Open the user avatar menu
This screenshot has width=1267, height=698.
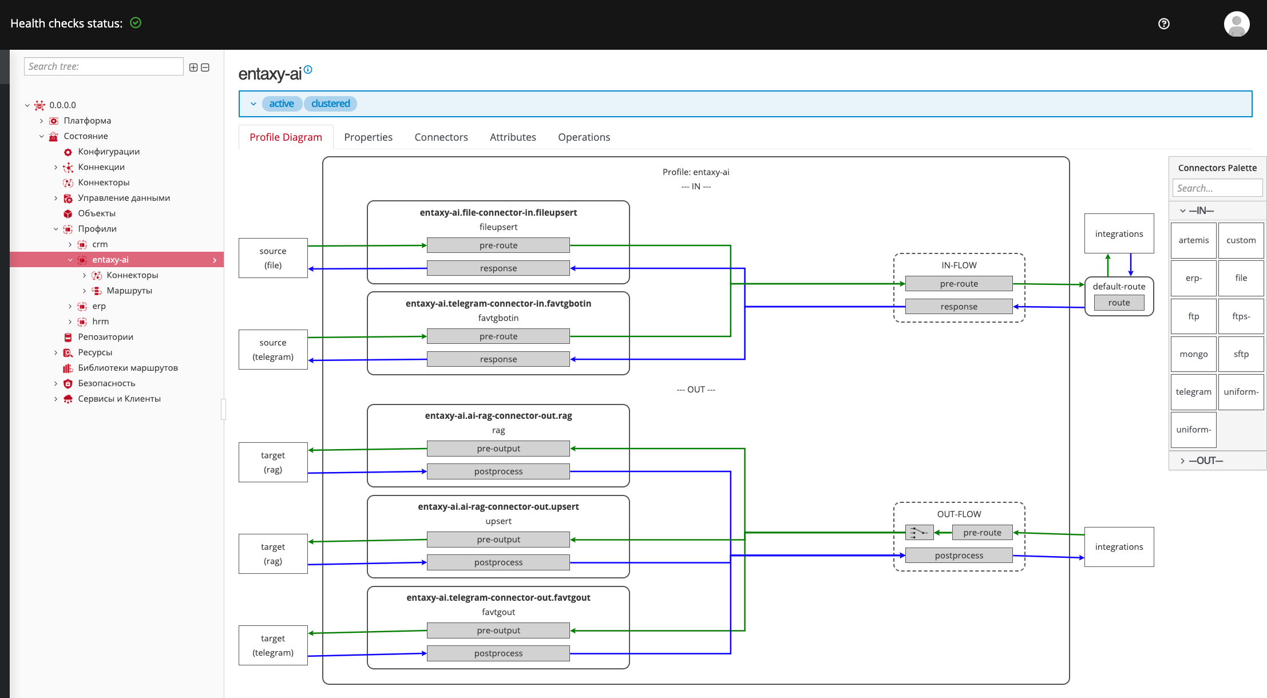1236,24
